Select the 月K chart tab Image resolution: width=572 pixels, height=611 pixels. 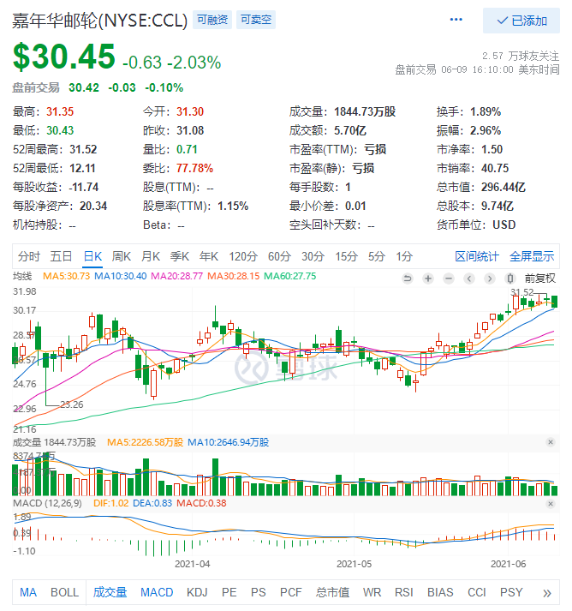pyautogui.click(x=151, y=256)
